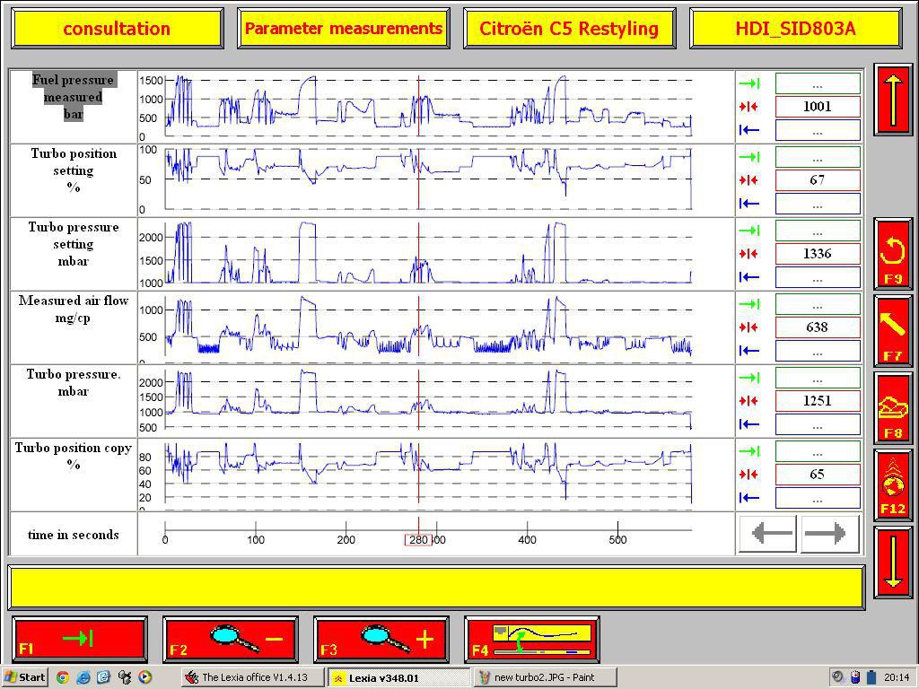Screen dimensions: 919x689
Task: Click the fuel pressure value 1001 field
Action: tap(818, 107)
